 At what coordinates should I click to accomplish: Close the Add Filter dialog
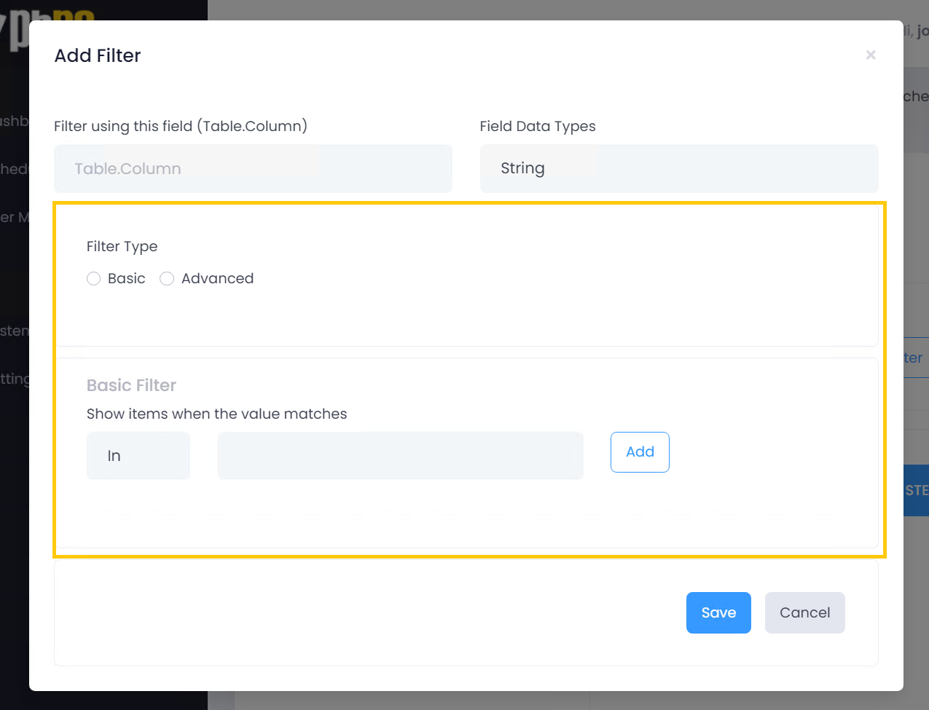pos(871,55)
